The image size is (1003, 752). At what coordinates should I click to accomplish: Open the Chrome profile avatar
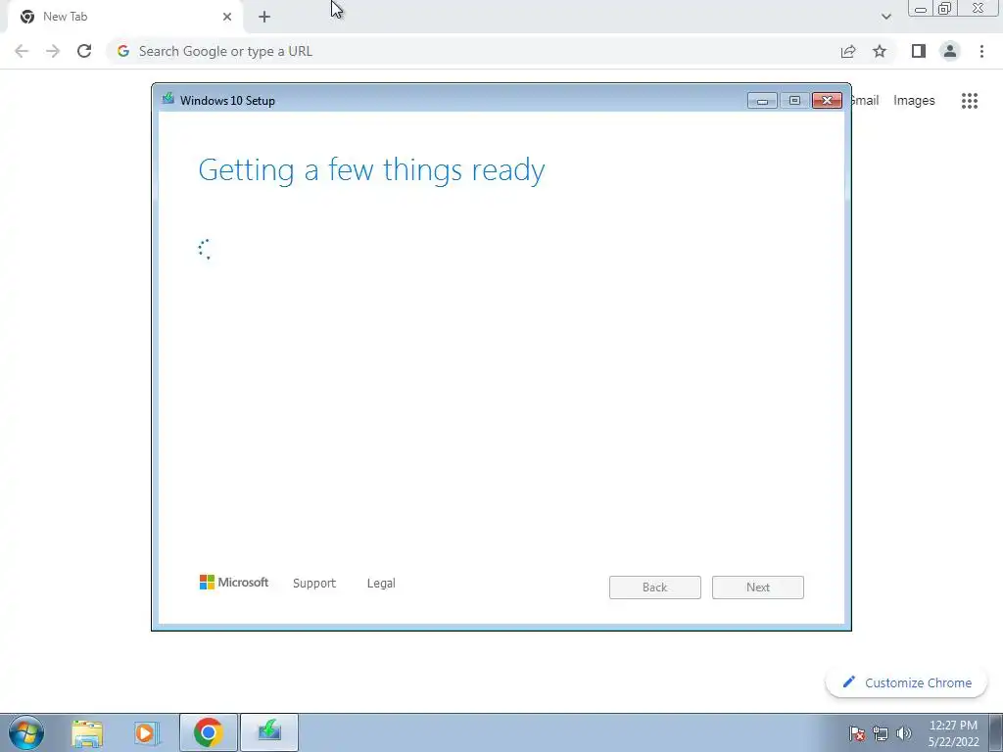pos(950,51)
